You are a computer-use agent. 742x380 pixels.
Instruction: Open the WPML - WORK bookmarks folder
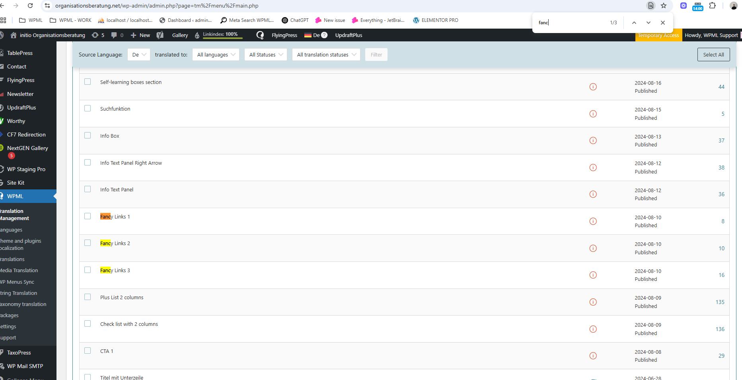70,20
